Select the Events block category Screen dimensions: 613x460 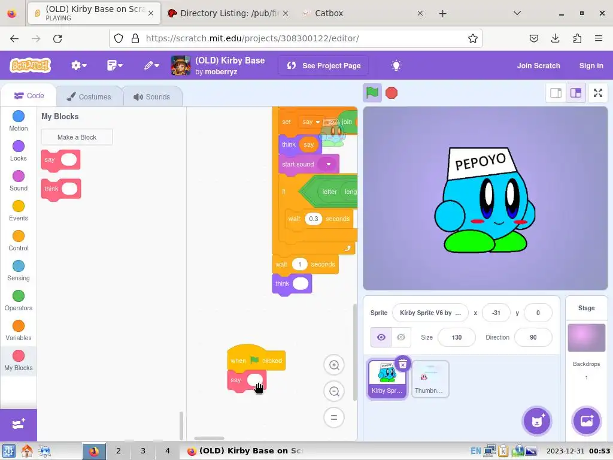19,211
